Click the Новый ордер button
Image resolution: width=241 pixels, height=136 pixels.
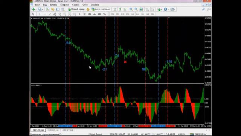click(x=76, y=9)
